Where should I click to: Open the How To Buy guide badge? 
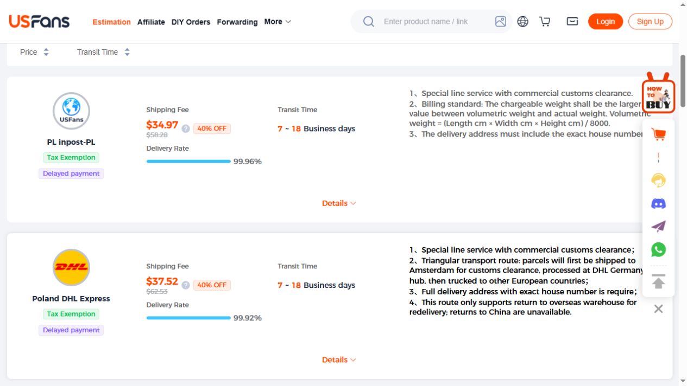pos(658,93)
